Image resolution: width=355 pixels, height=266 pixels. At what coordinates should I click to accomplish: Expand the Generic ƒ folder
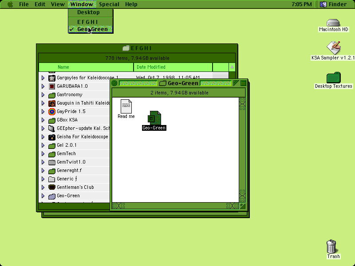(x=43, y=179)
